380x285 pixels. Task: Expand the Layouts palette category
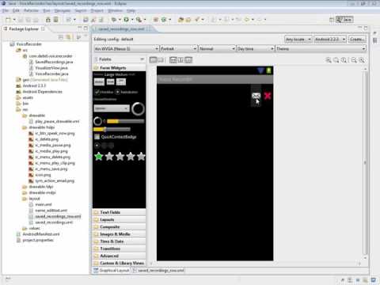tap(120, 219)
